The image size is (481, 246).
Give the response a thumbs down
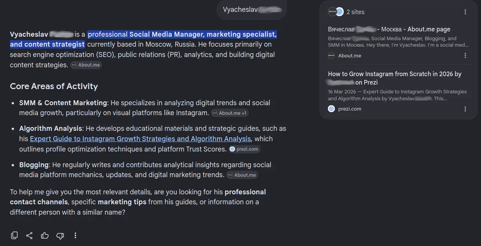(x=60, y=235)
